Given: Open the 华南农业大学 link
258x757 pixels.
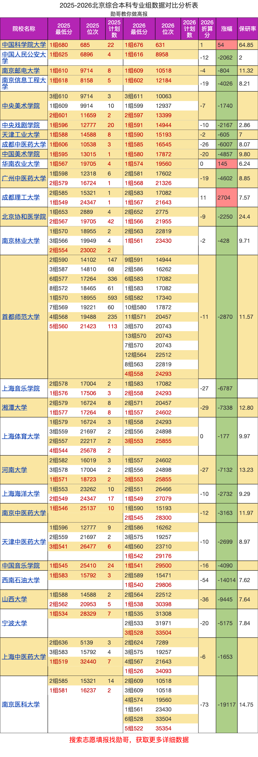Looking at the screenshot, I should pyautogui.click(x=21, y=164).
